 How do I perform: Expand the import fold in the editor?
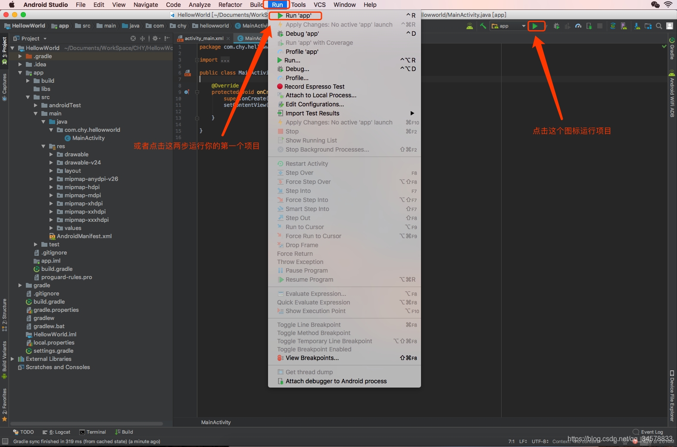tap(197, 60)
